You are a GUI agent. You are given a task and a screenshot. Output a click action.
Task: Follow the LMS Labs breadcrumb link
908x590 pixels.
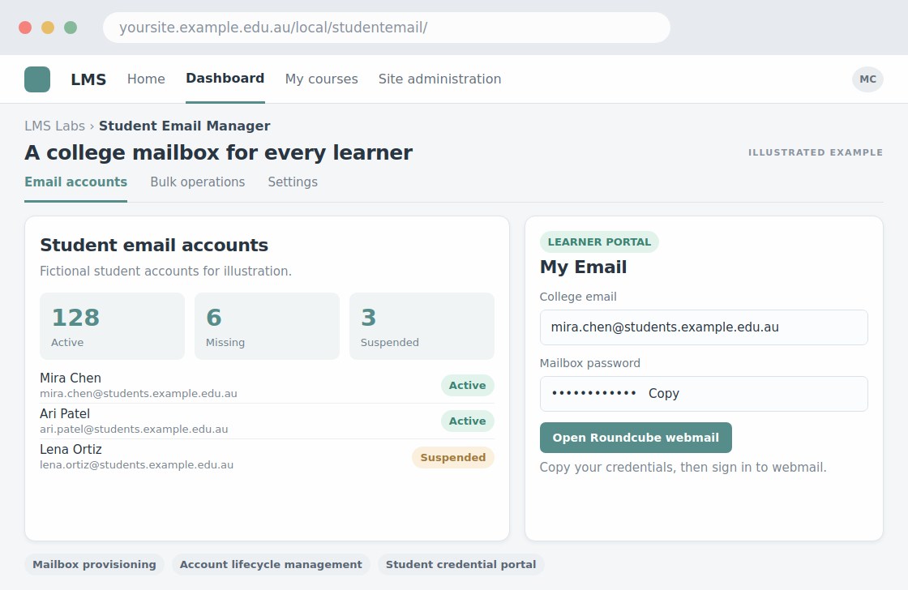click(54, 126)
